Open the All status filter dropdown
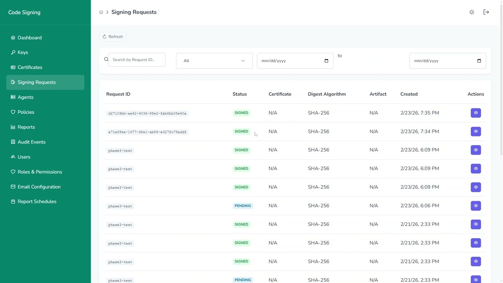This screenshot has height=283, width=503. [x=214, y=61]
